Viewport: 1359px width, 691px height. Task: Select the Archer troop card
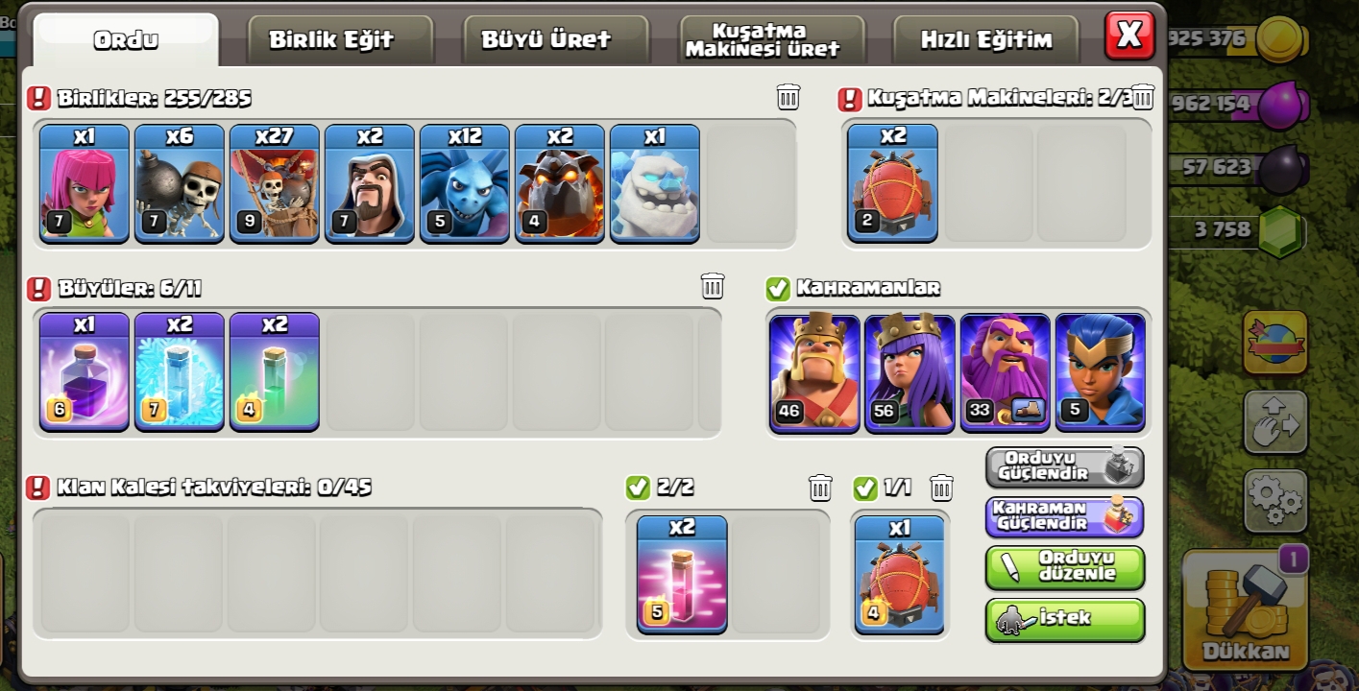click(x=84, y=182)
